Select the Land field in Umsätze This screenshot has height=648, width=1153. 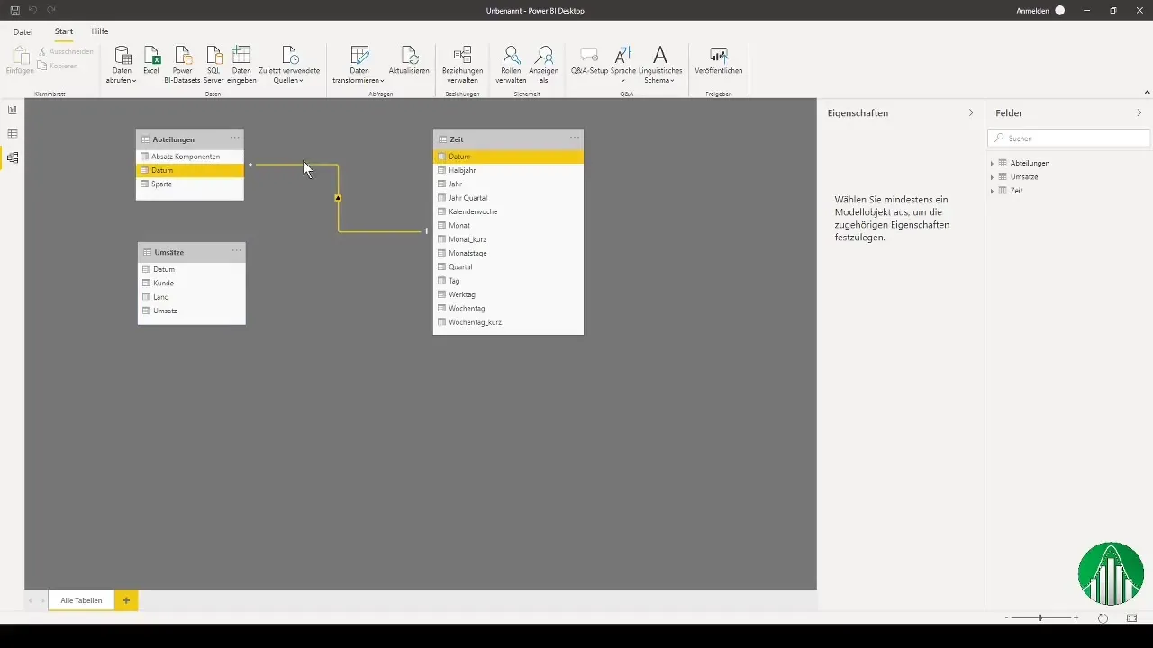tap(191, 297)
